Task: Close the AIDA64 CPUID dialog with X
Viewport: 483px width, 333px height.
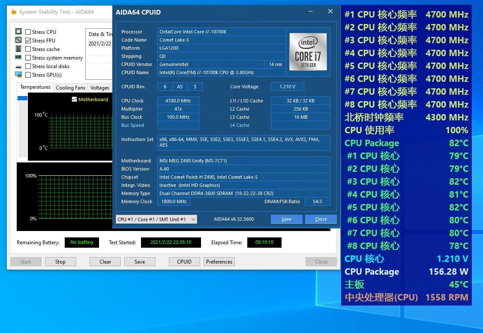Action: tap(330, 12)
